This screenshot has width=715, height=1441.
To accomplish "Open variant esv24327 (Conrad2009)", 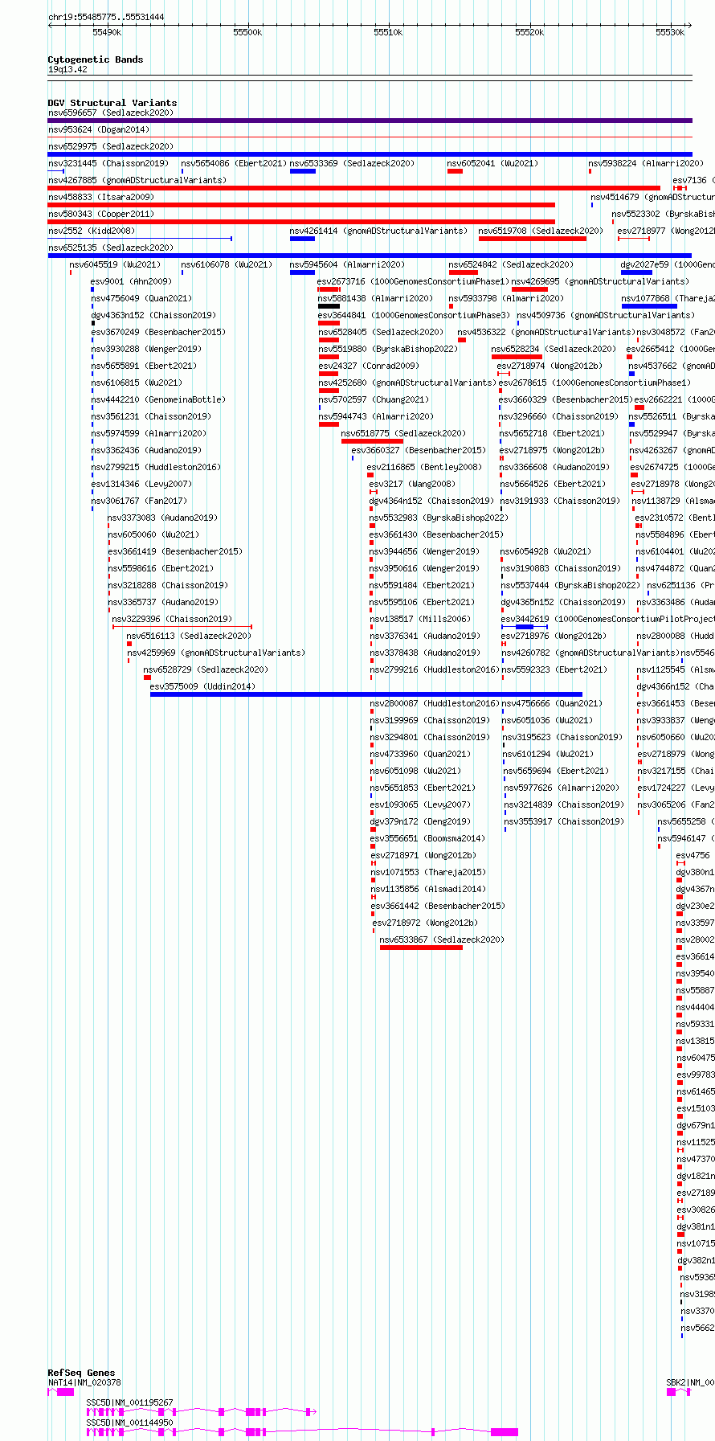I will tap(369, 366).
